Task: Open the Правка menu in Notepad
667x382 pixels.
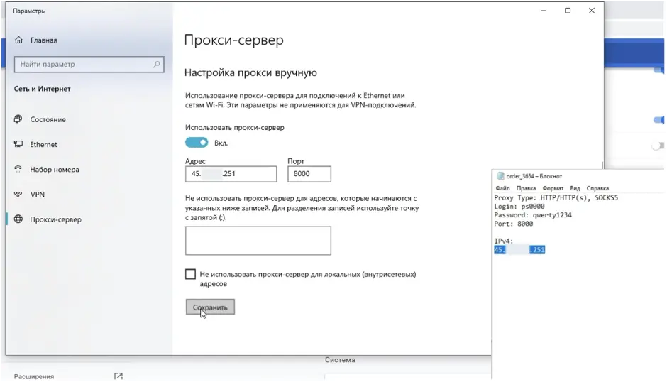Action: click(x=527, y=188)
